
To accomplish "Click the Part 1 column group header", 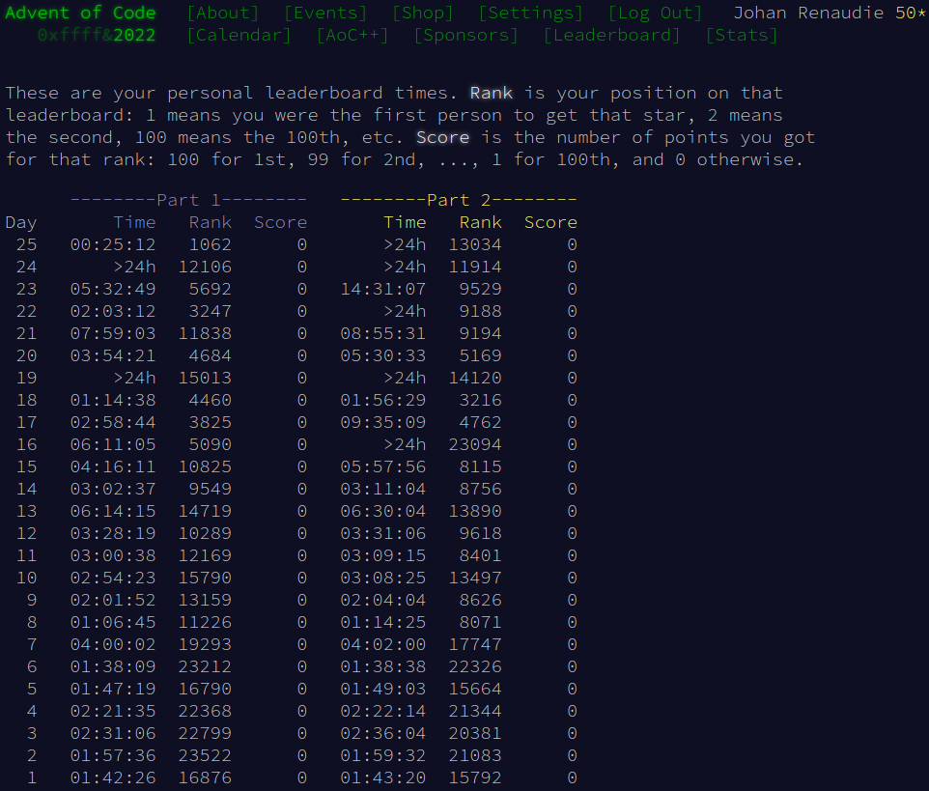I will coord(188,200).
